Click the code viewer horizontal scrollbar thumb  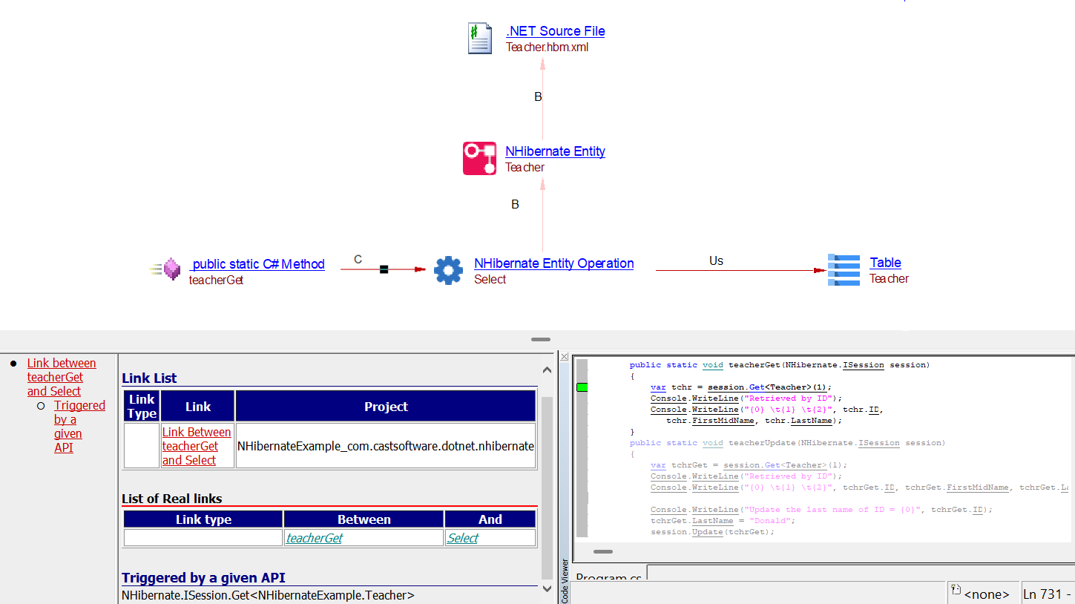[x=603, y=551]
